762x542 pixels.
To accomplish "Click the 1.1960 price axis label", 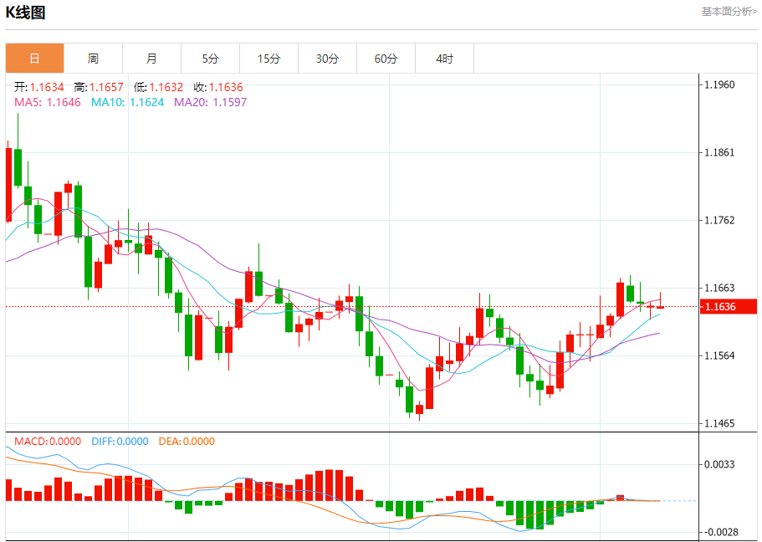I will [x=719, y=84].
